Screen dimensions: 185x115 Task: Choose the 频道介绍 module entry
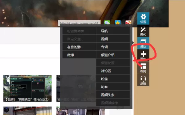(x=113, y=55)
